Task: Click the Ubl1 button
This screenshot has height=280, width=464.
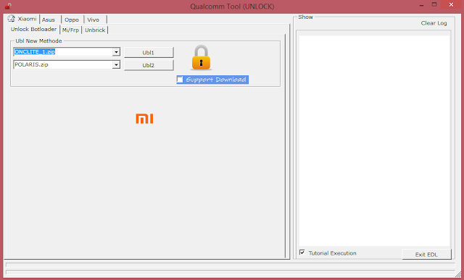Action: (149, 53)
